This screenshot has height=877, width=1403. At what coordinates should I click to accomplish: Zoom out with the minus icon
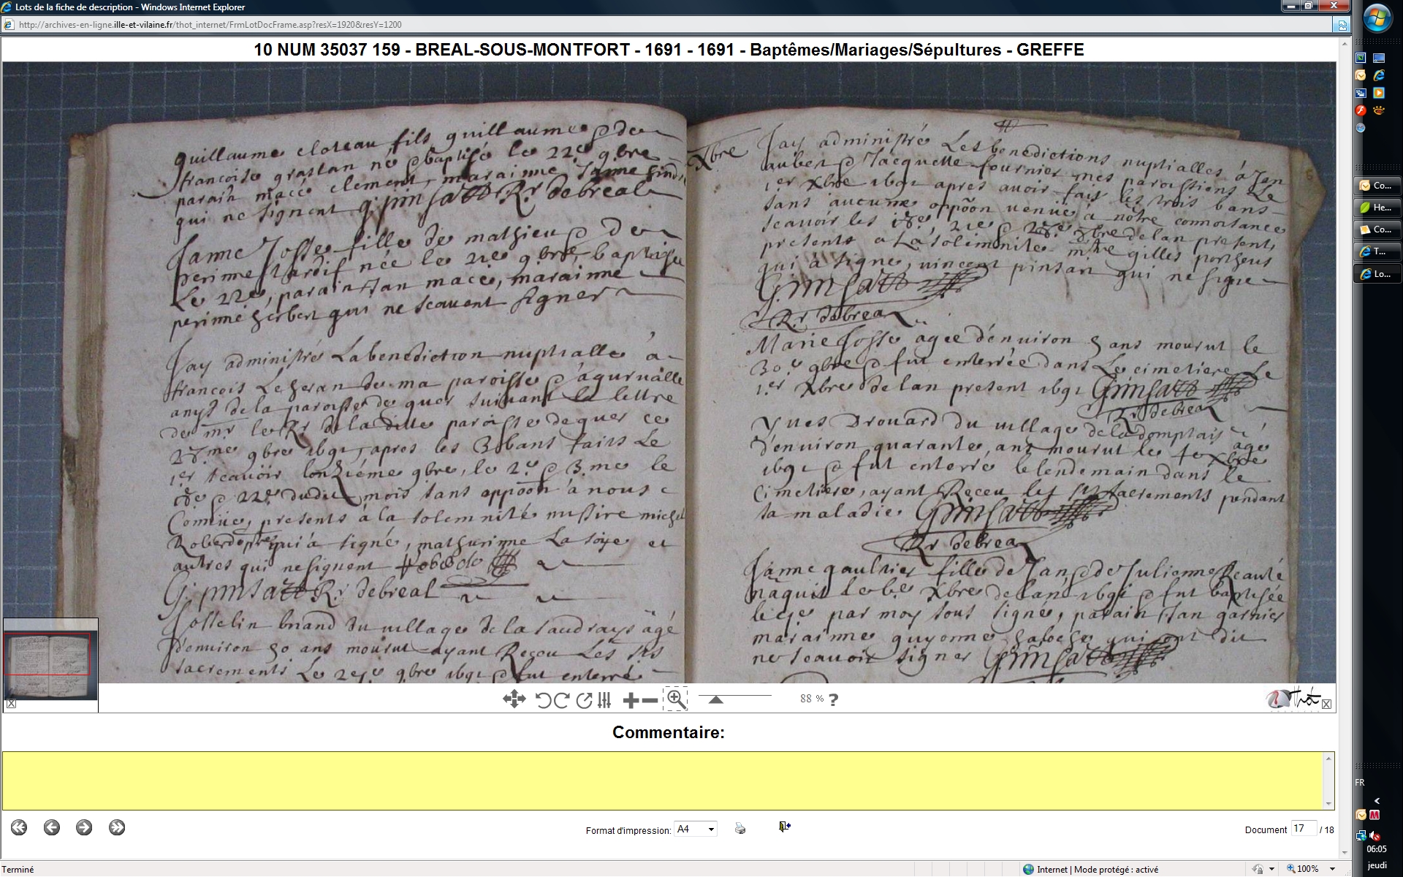650,701
